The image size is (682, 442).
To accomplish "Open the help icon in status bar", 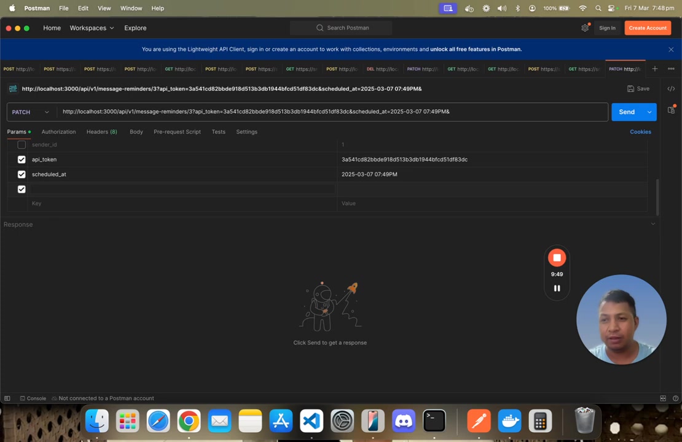I will [x=675, y=398].
